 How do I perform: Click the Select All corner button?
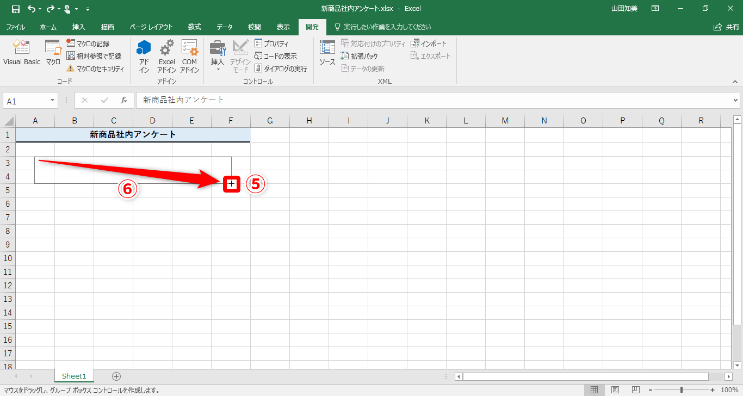[8, 121]
